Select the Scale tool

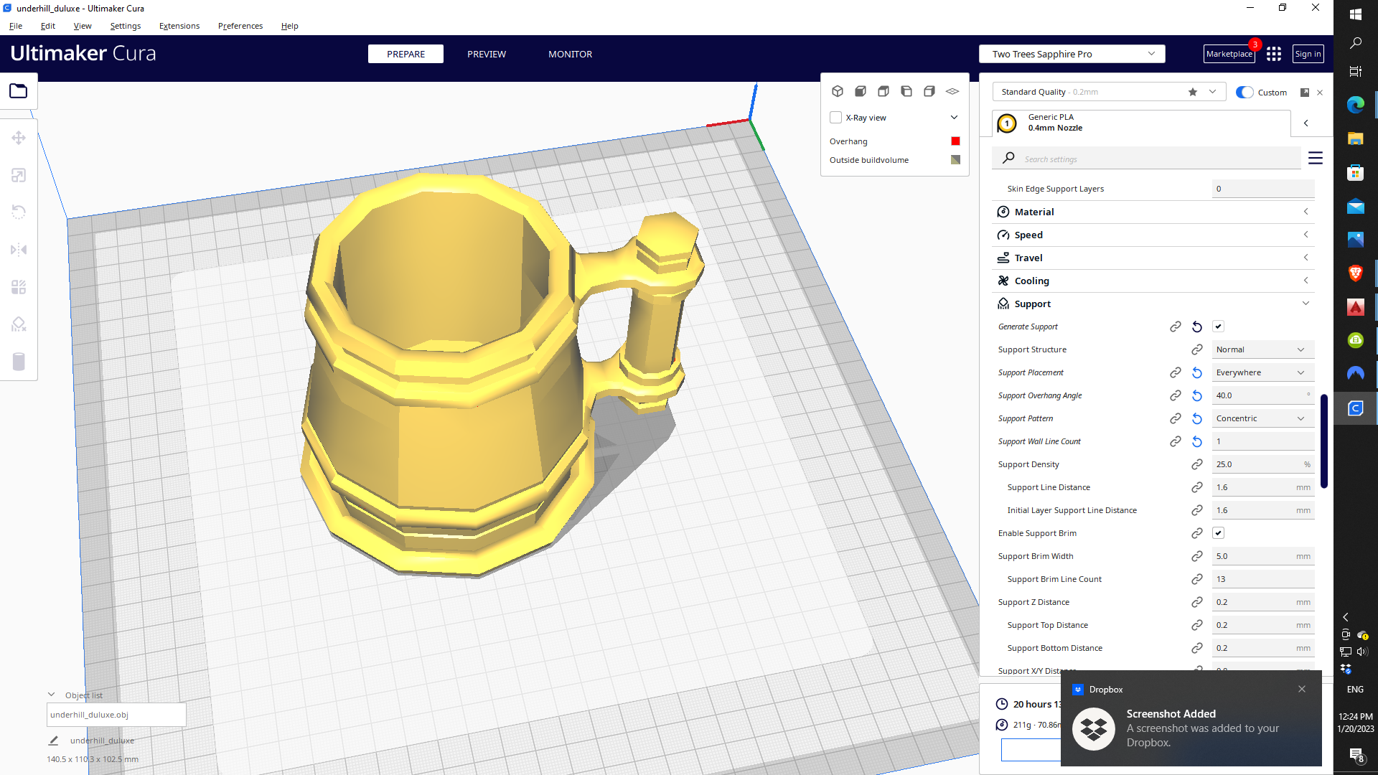pos(19,175)
